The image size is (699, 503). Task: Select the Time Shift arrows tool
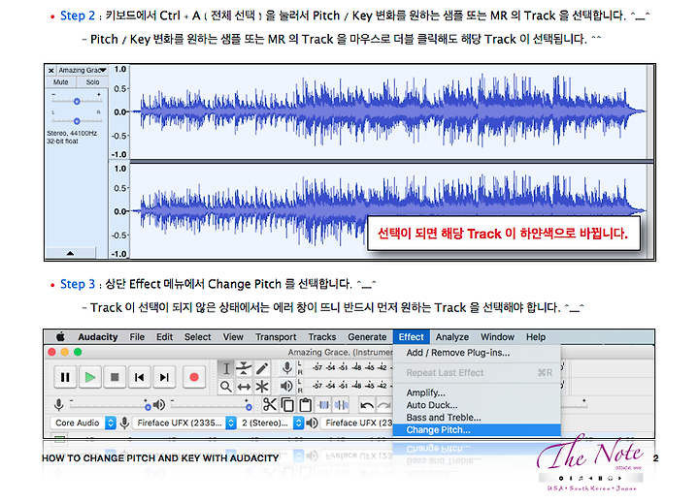tap(244, 387)
